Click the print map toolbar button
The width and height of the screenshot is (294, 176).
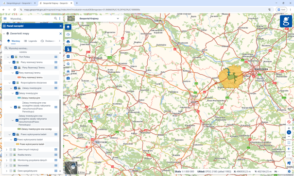pos(68,42)
